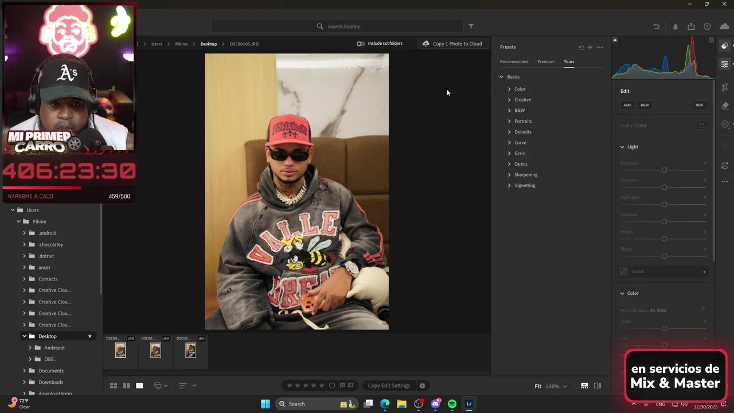Click the Copy Edit Settings button
The height and width of the screenshot is (413, 734).
[x=389, y=385]
